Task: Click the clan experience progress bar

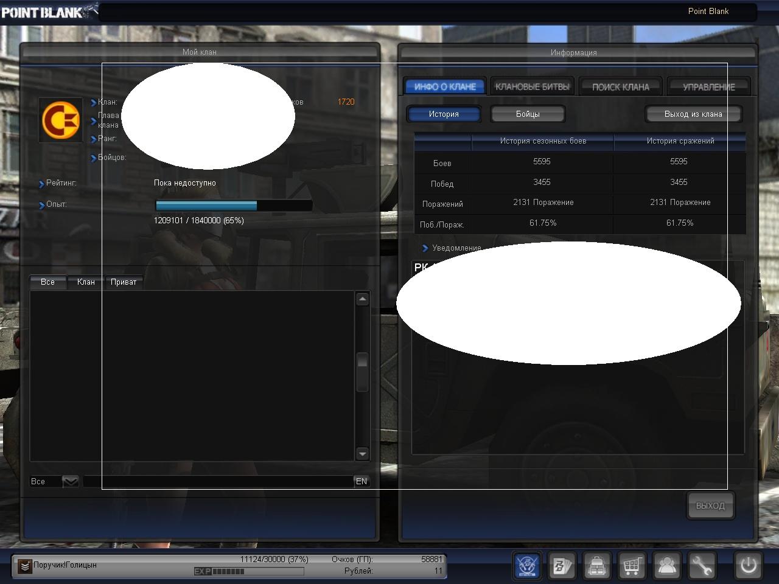Action: point(234,206)
